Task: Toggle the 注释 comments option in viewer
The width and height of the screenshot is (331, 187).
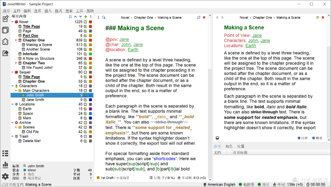Action: click(303, 138)
